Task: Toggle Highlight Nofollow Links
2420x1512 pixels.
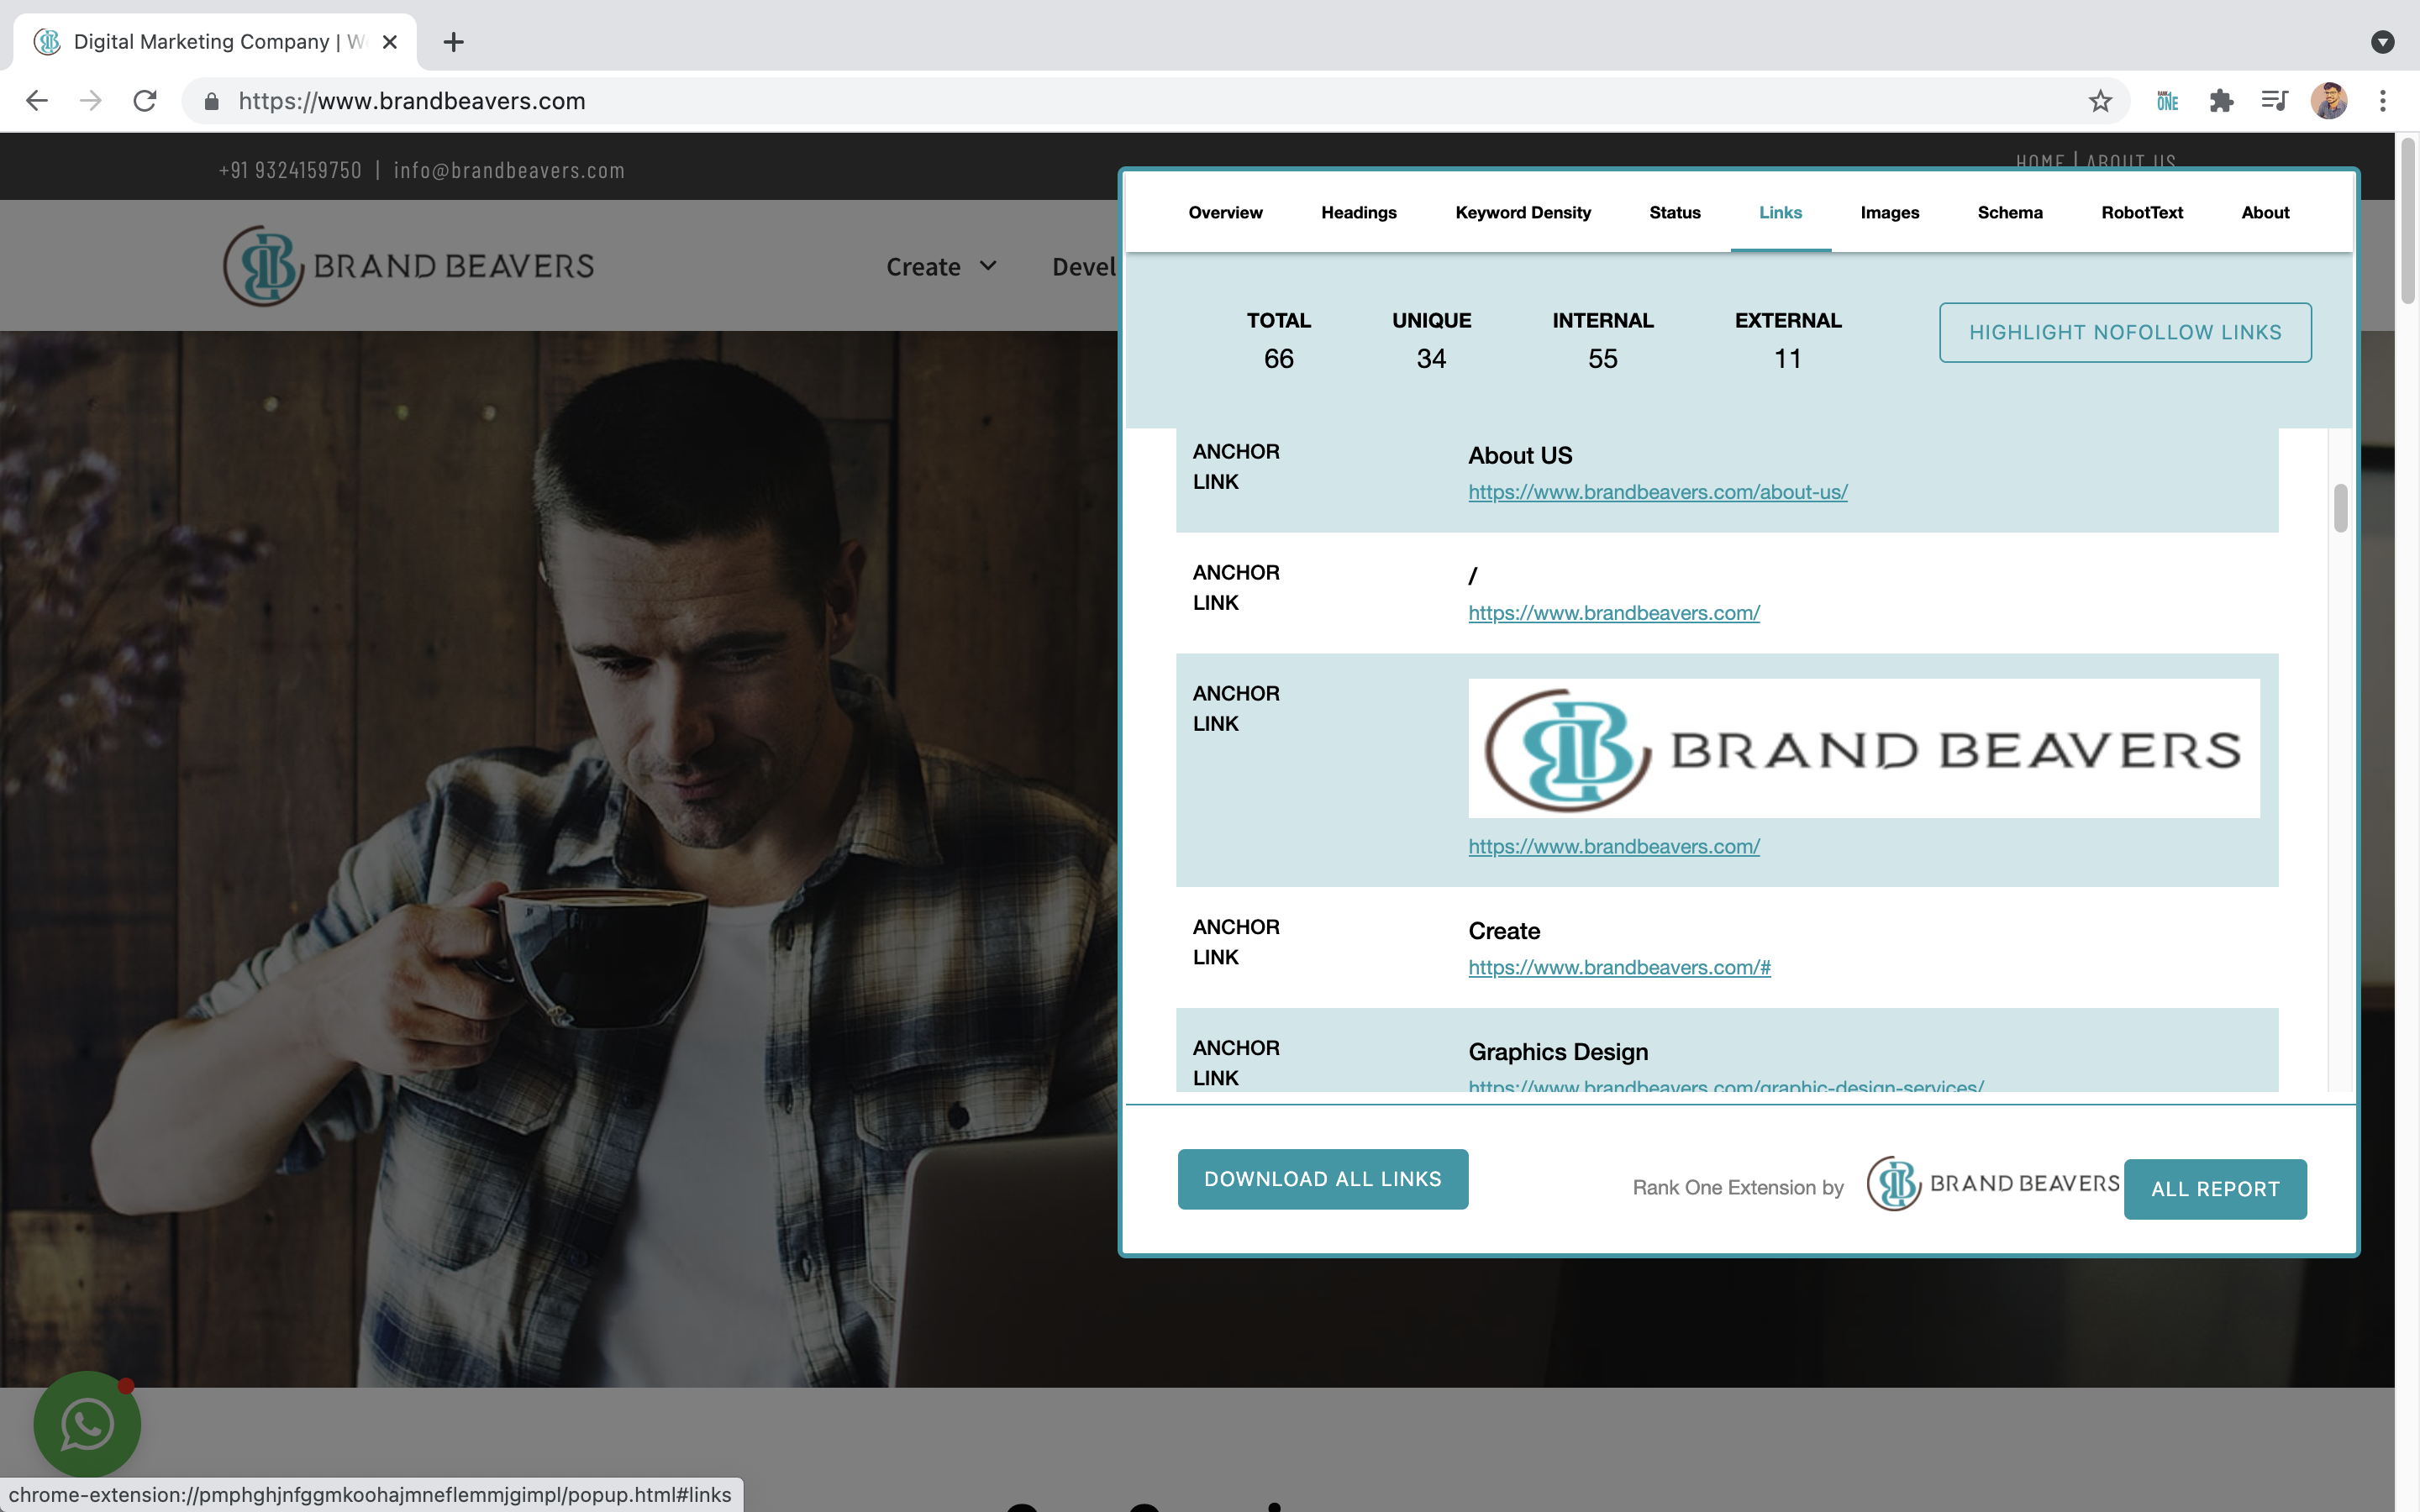Action: click(2124, 332)
